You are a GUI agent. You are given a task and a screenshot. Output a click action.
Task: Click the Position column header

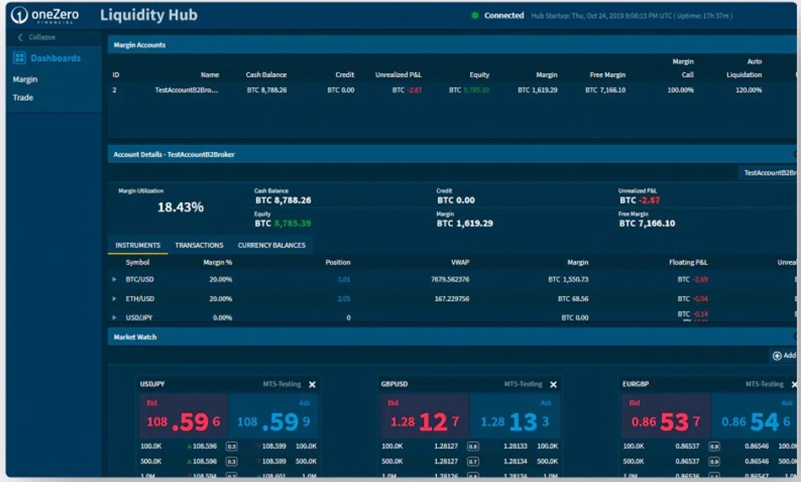tap(338, 262)
